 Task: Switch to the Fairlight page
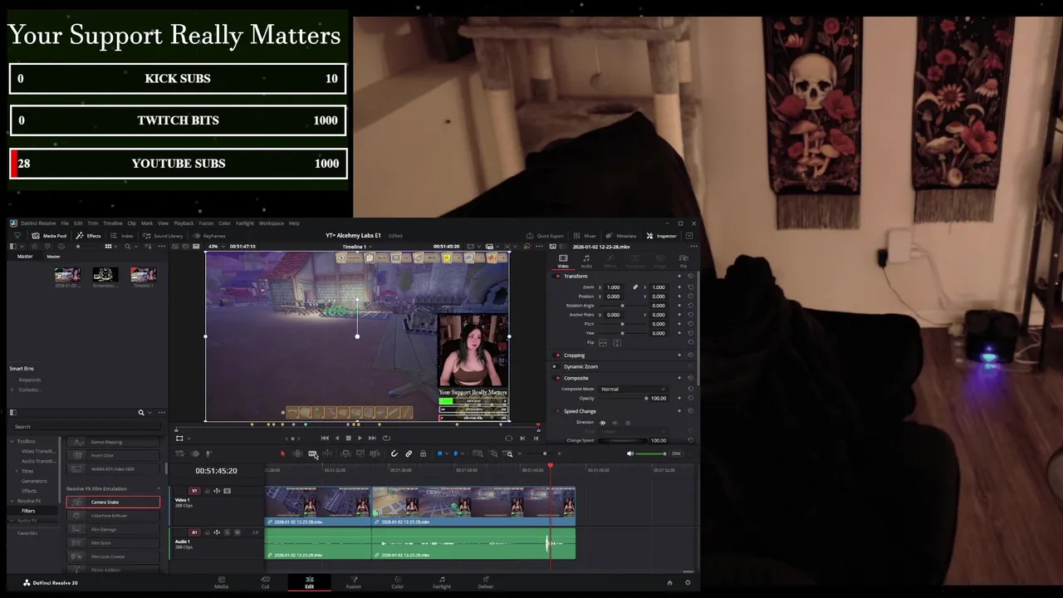pos(441,582)
